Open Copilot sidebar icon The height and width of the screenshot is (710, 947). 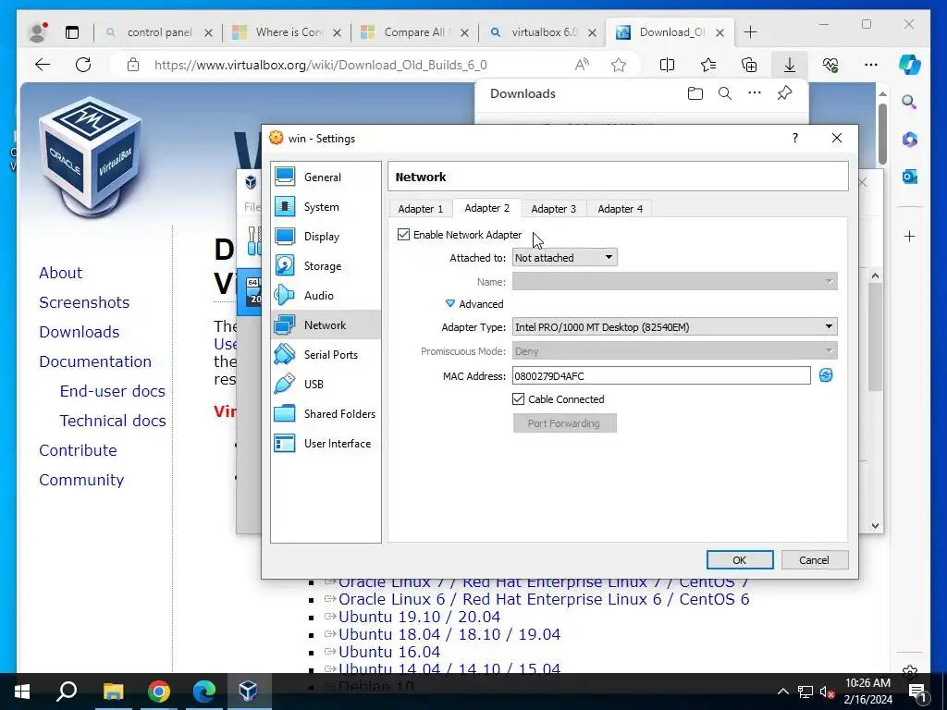910,65
